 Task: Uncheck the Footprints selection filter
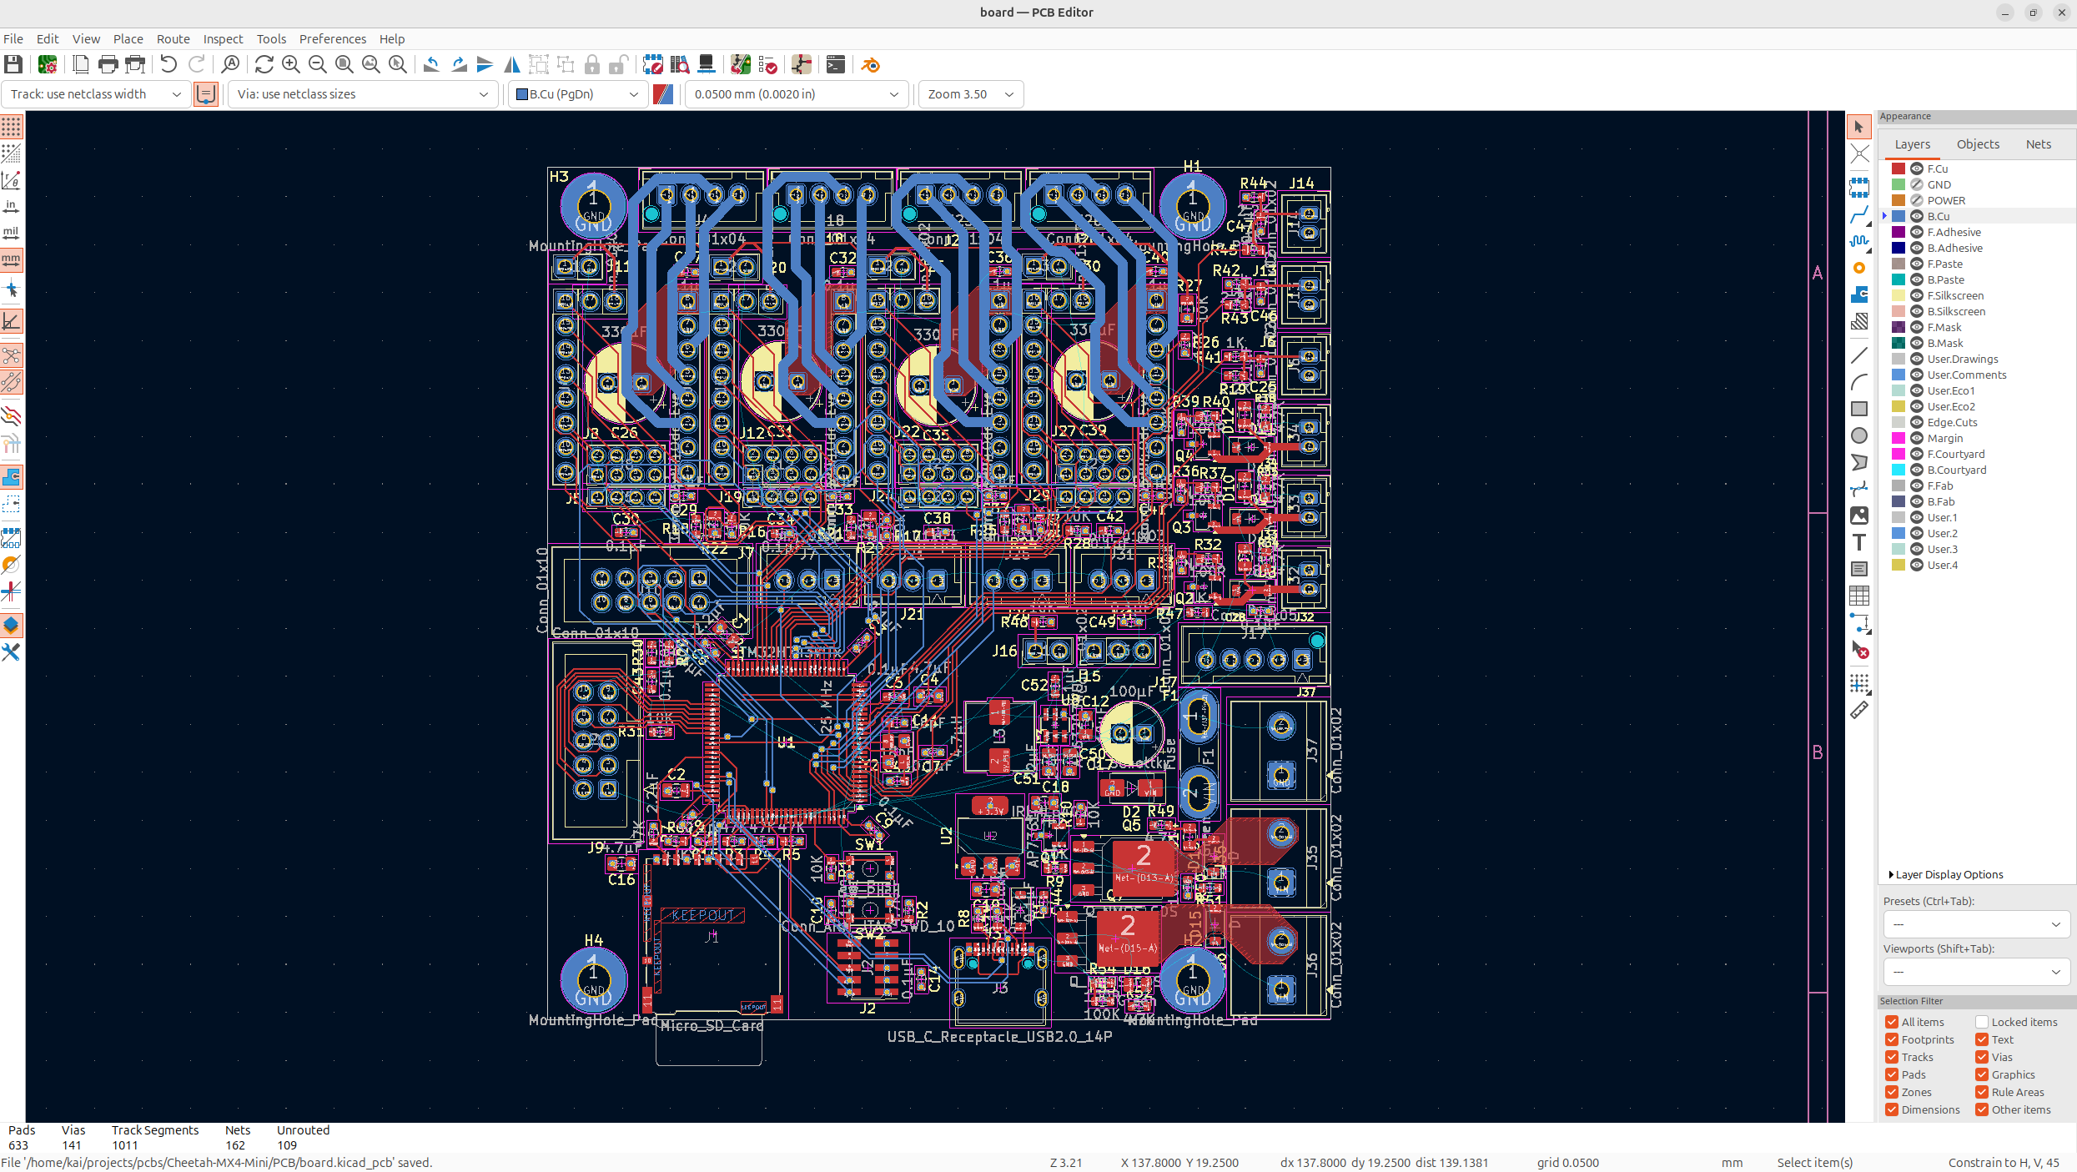click(x=1892, y=1039)
